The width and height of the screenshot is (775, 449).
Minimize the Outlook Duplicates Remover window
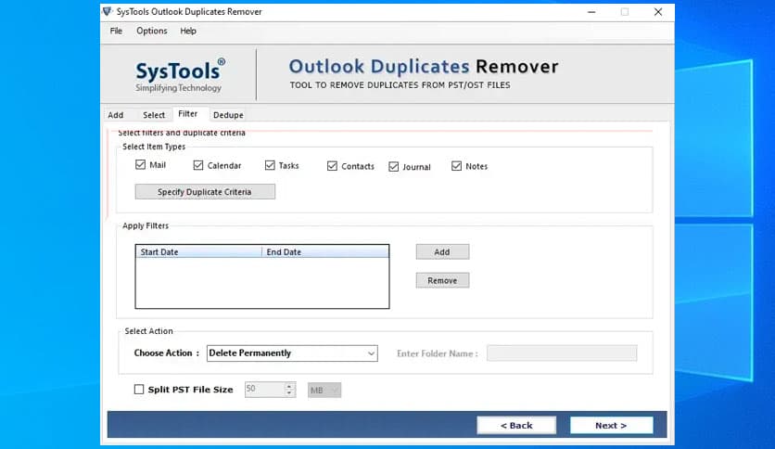pyautogui.click(x=591, y=12)
